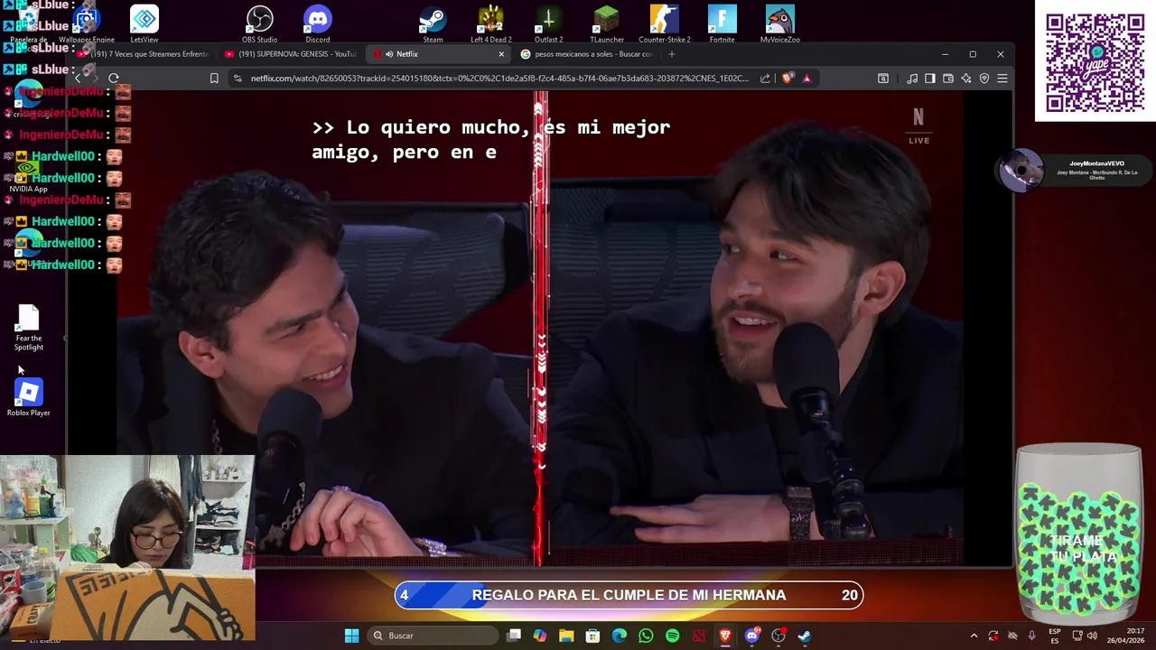Open Copilot from taskbar
The width and height of the screenshot is (1156, 650).
tap(540, 636)
